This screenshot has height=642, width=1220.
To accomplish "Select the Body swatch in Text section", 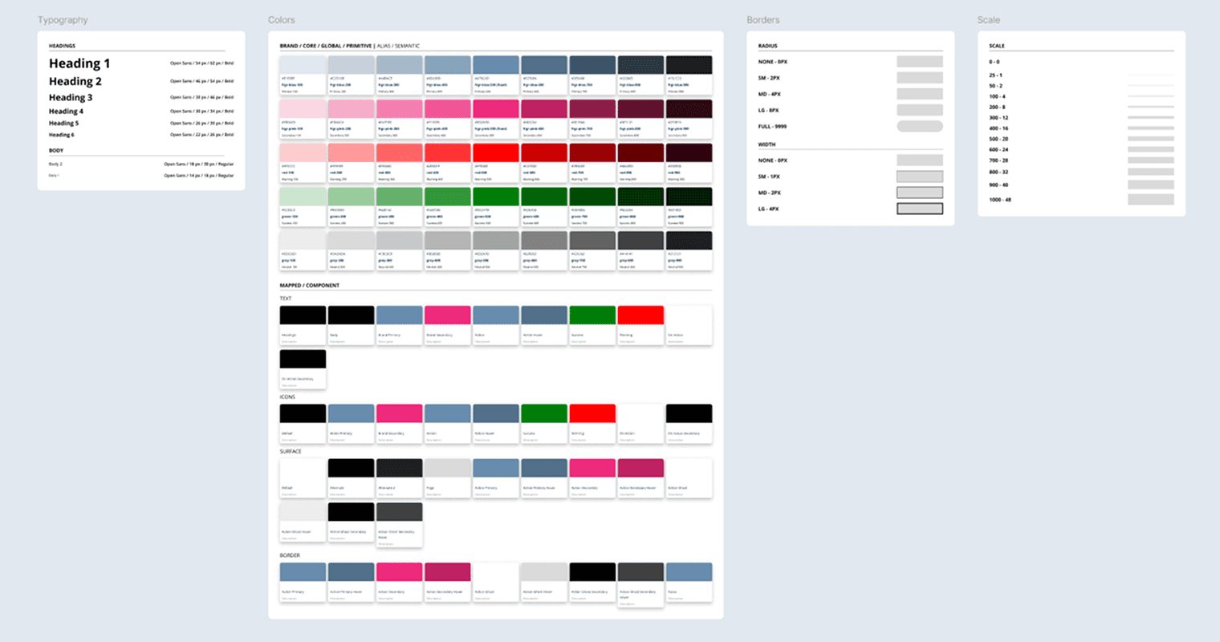I will 351,325.
